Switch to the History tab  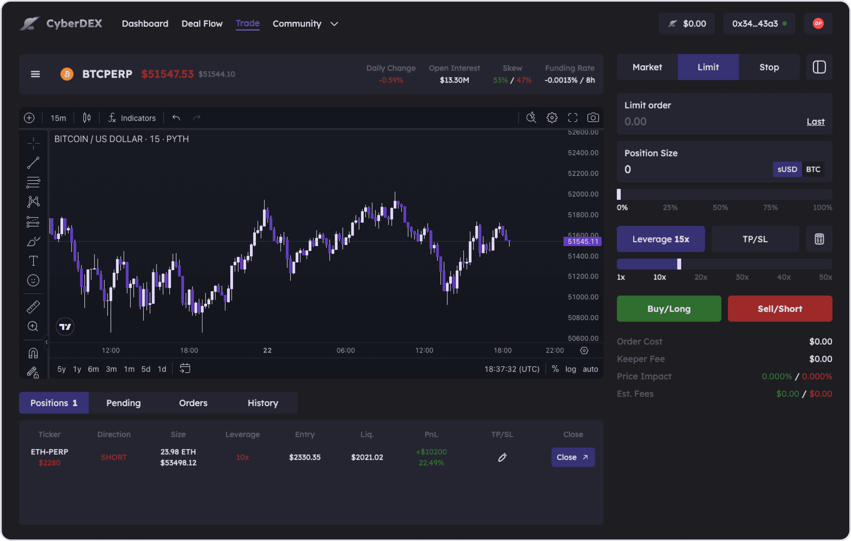263,403
